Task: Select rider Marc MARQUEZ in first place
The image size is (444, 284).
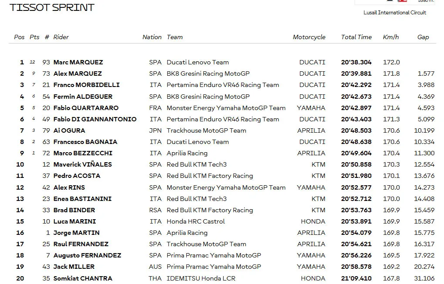Action: point(78,62)
